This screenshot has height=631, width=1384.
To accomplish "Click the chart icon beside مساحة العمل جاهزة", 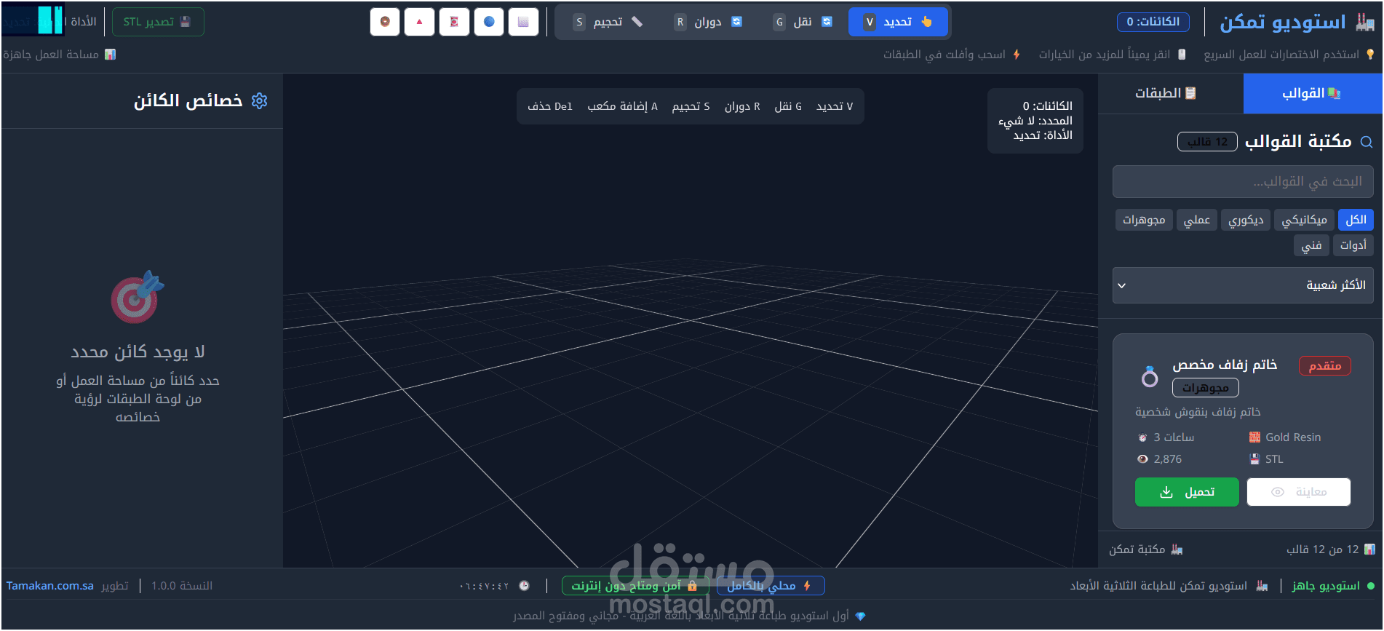I will [110, 55].
